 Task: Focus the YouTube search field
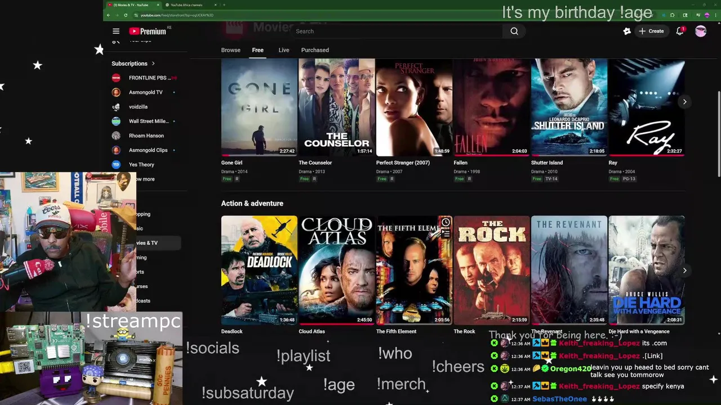pyautogui.click(x=397, y=31)
